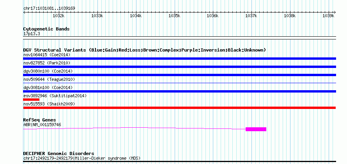Screen dimensions: 347x164
Task: Click the Cytogenetic Bands track title
Action: [x=46, y=29]
